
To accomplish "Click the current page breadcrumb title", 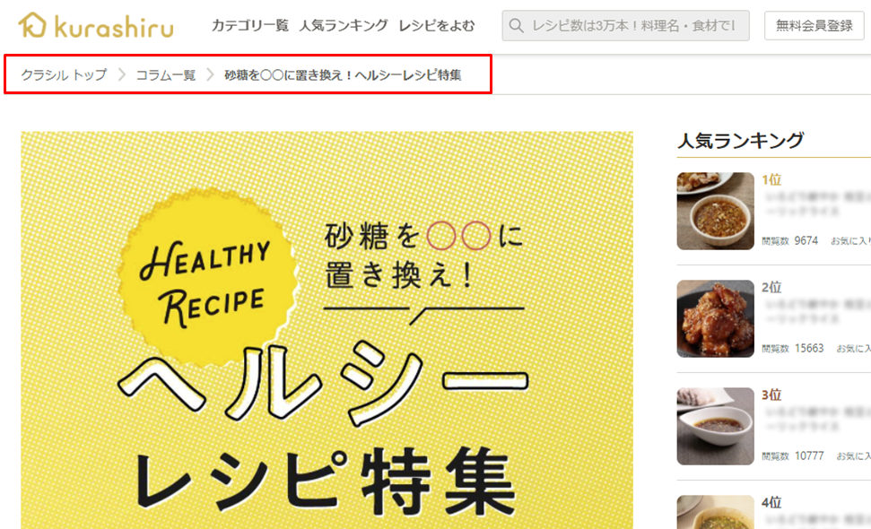I will click(343, 75).
